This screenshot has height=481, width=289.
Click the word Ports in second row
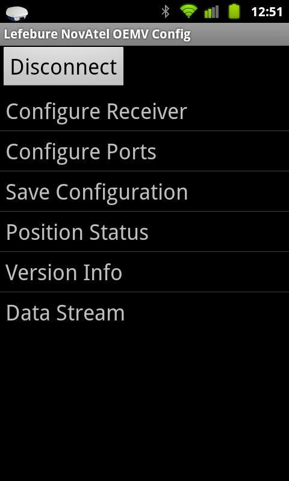pos(131,152)
